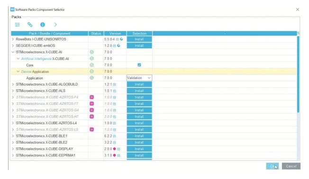The height and width of the screenshot is (179, 309).
Task: Click pink warning dot beside DISPLAY version 2.0.0
Action: click(114, 149)
